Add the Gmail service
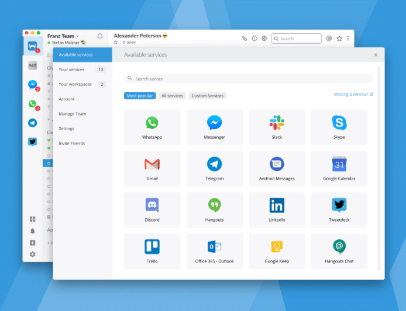Screen dimensions: 406x311 click(152, 169)
